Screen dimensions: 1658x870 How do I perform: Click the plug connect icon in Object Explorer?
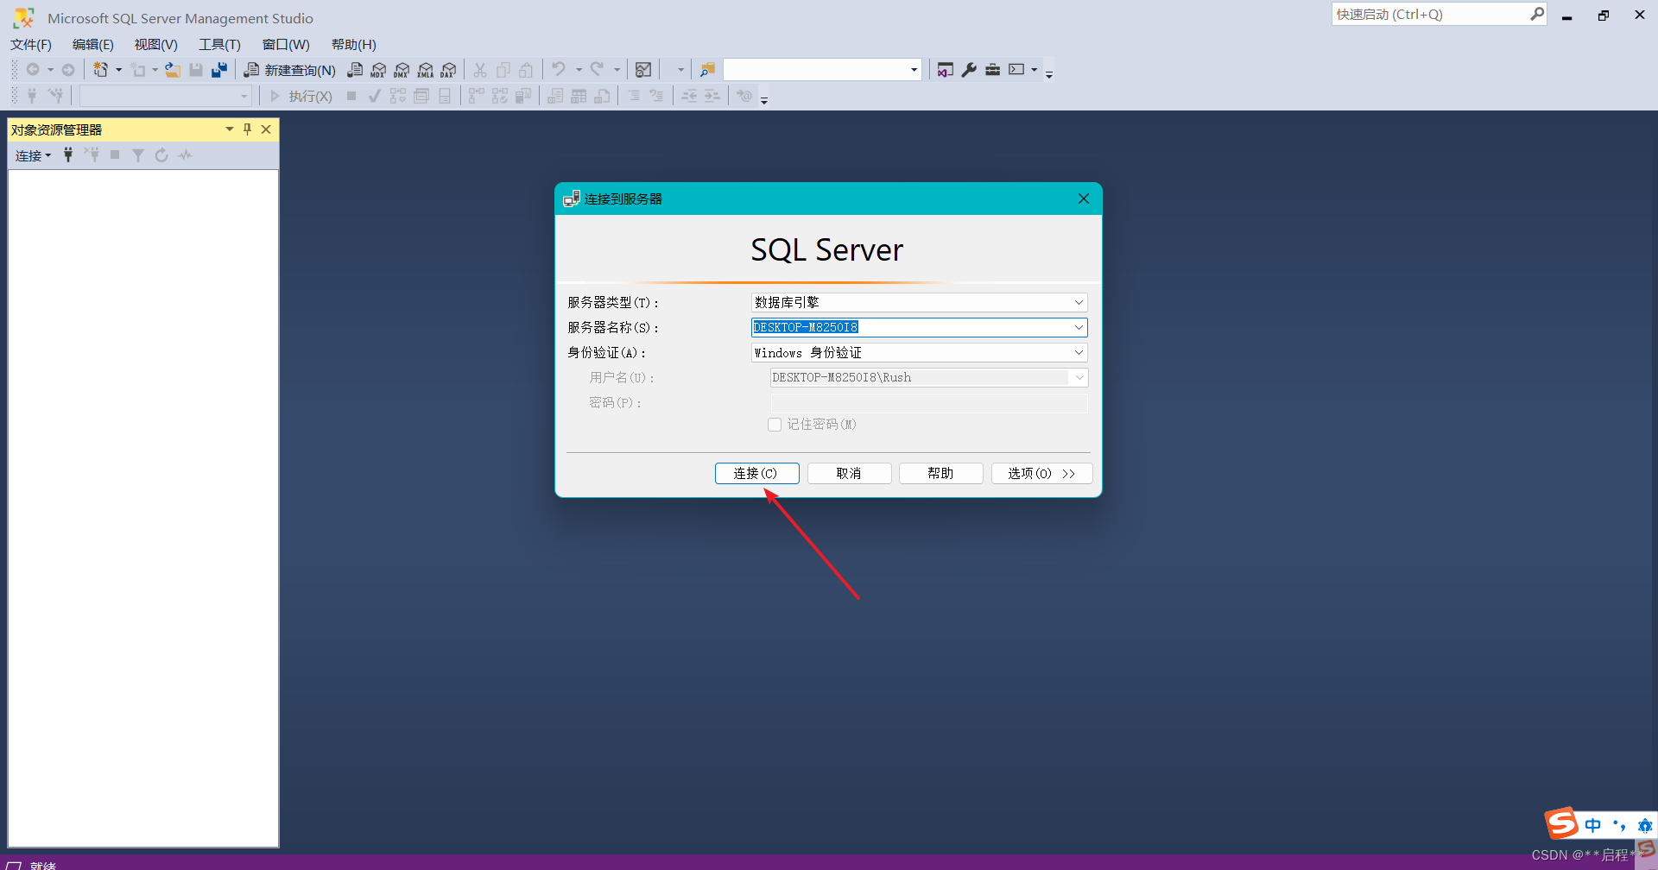coord(68,155)
